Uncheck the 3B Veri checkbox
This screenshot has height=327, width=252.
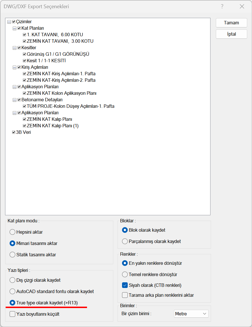click(x=14, y=132)
